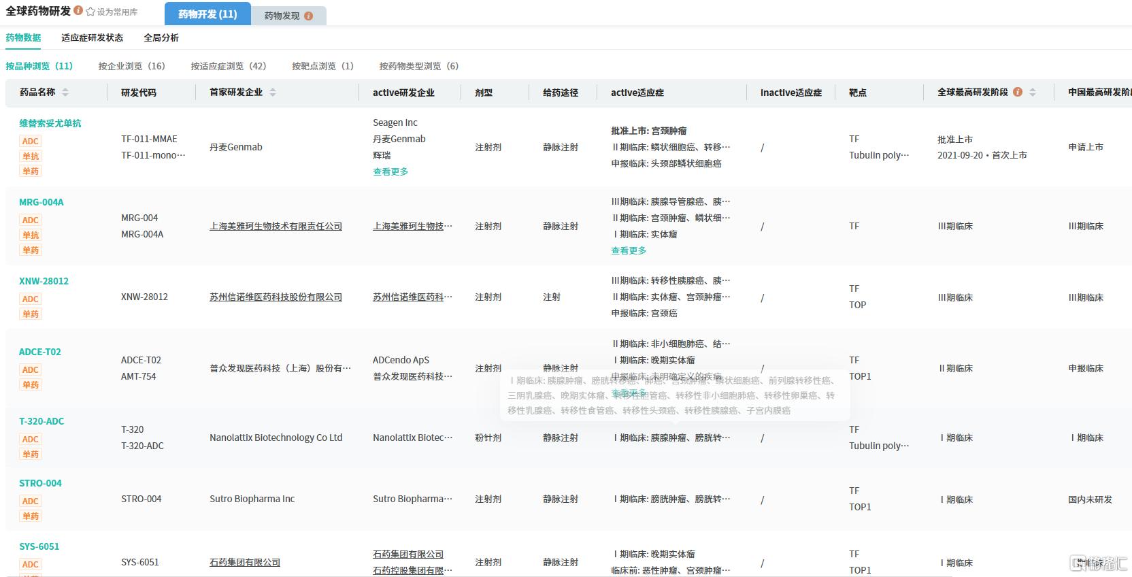Screen dimensions: 1132x577
Task: Click the 单抗 tag under 维替索妥尤单抗
Action: 31,156
